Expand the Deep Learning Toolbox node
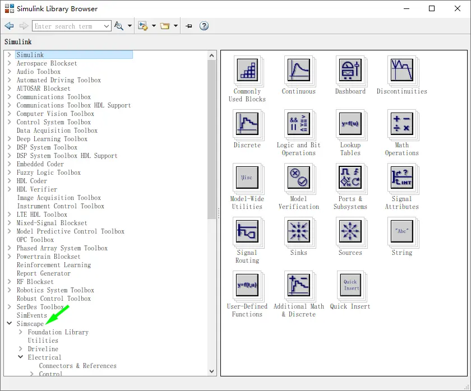This screenshot has height=391, width=471. click(10, 138)
